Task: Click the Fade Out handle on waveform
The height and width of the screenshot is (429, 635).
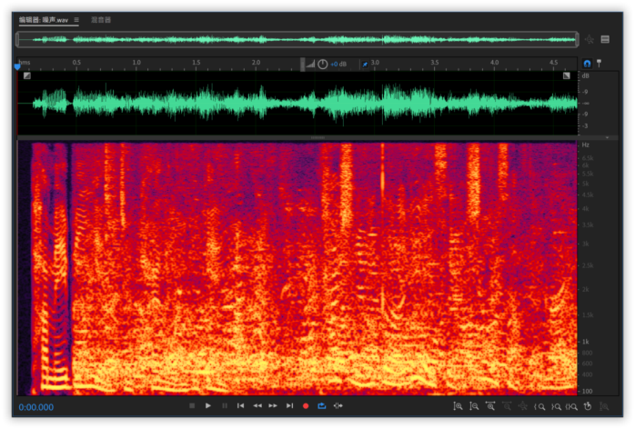Action: 567,75
